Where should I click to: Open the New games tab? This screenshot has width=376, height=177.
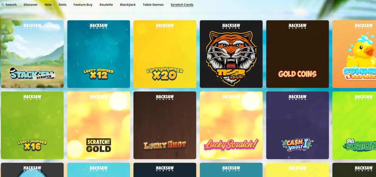click(48, 5)
